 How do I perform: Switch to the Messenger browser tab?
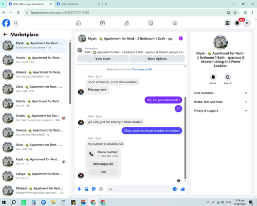[x=28, y=4]
